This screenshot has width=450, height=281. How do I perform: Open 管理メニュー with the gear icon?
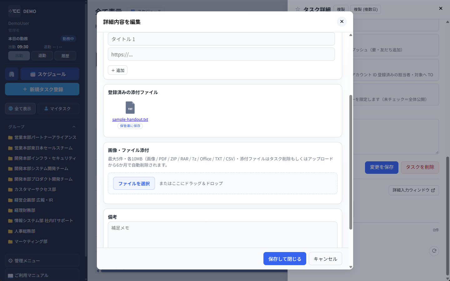coord(42,261)
